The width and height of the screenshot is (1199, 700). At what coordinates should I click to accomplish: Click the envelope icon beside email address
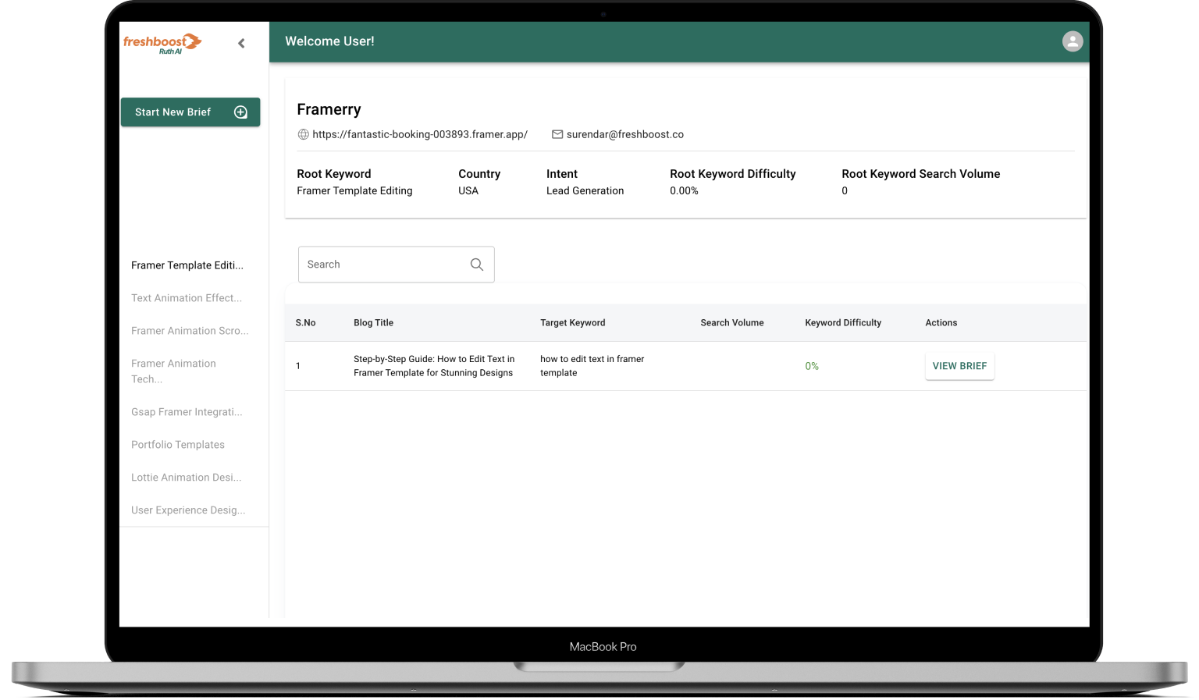[557, 134]
